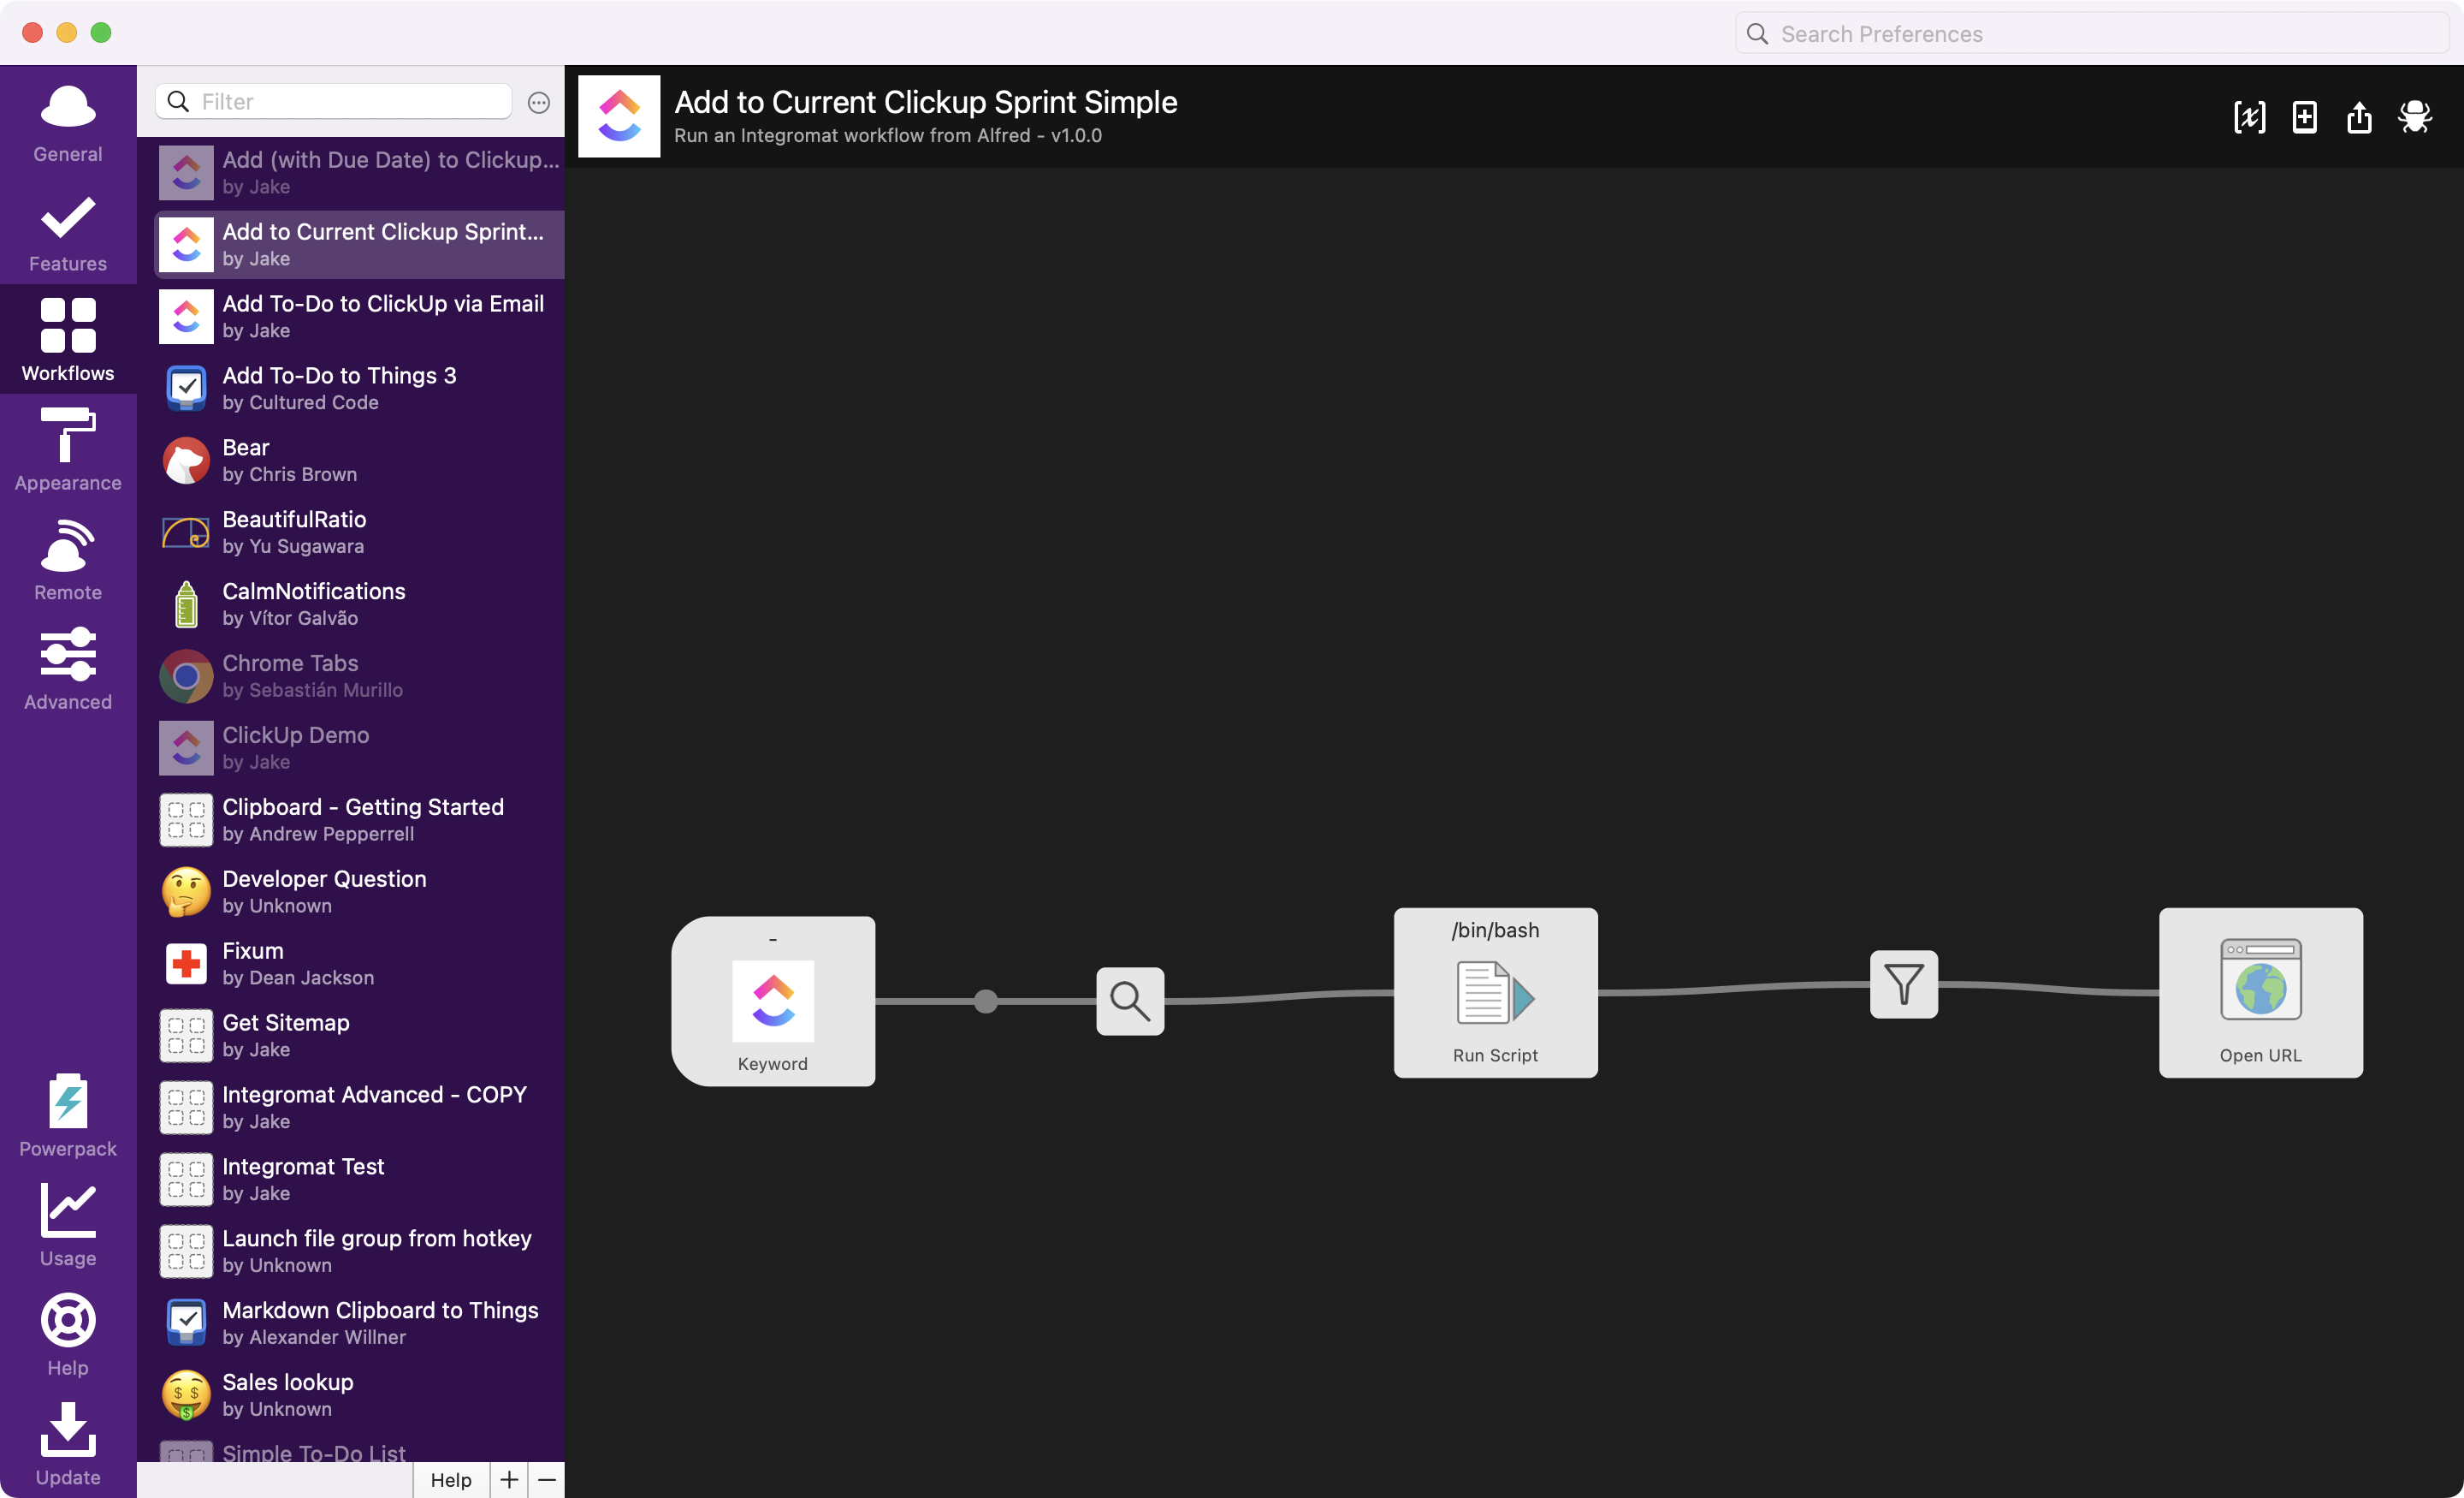2464x1498 pixels.
Task: Select the filter funnel utility node
Action: point(1904,984)
